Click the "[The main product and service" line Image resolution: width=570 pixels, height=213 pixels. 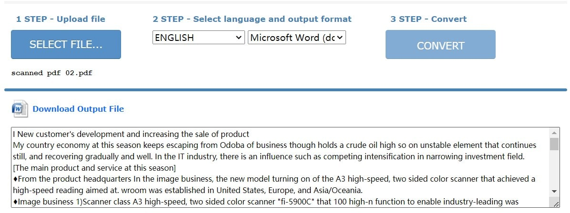94,168
